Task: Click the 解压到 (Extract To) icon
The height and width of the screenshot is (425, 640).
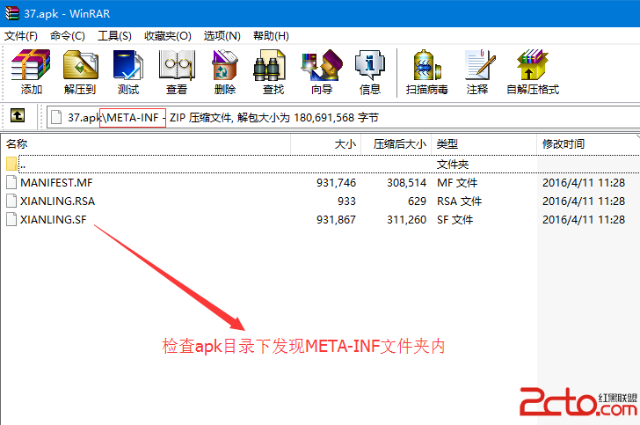Action: coord(80,72)
